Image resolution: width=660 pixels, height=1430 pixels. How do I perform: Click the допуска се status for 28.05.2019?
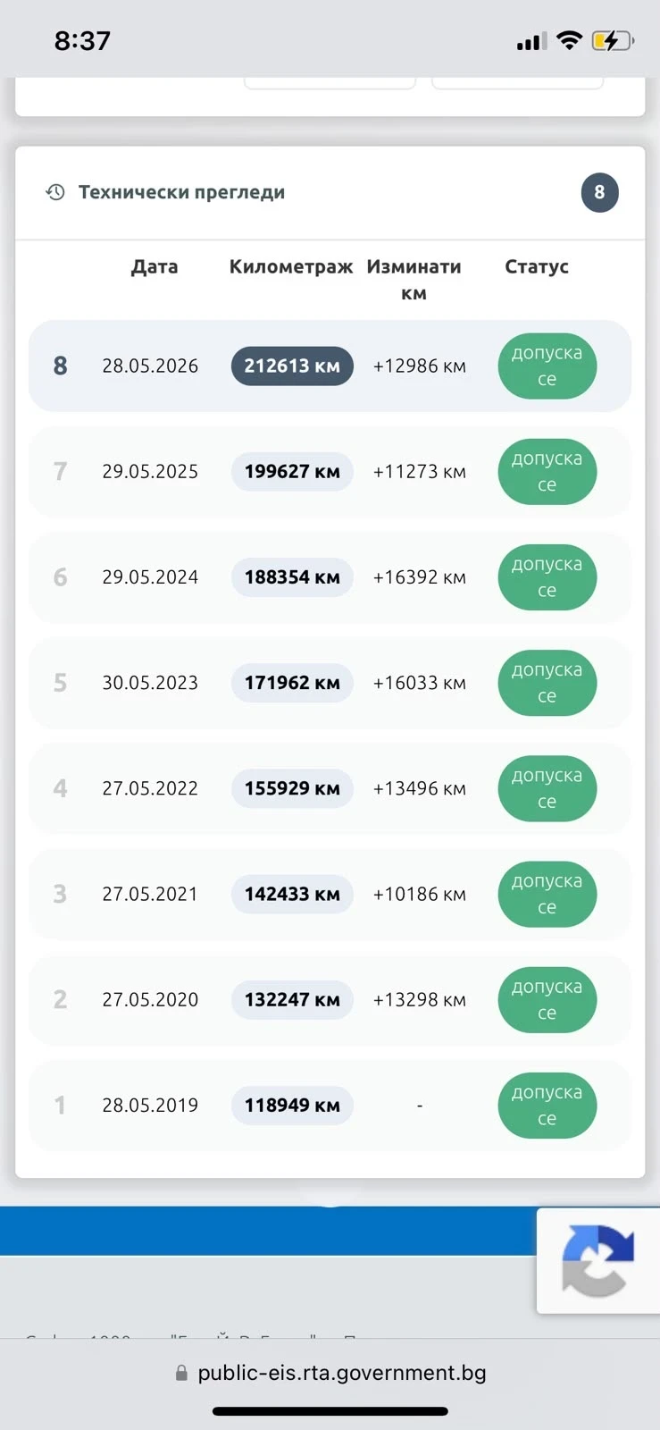pos(547,1105)
